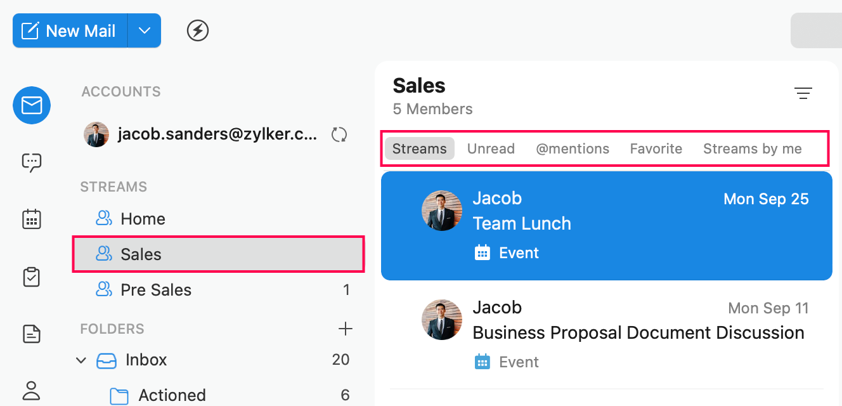The width and height of the screenshot is (842, 406).
Task: Open the Business Proposal Document Discussion event
Action: [x=638, y=333]
